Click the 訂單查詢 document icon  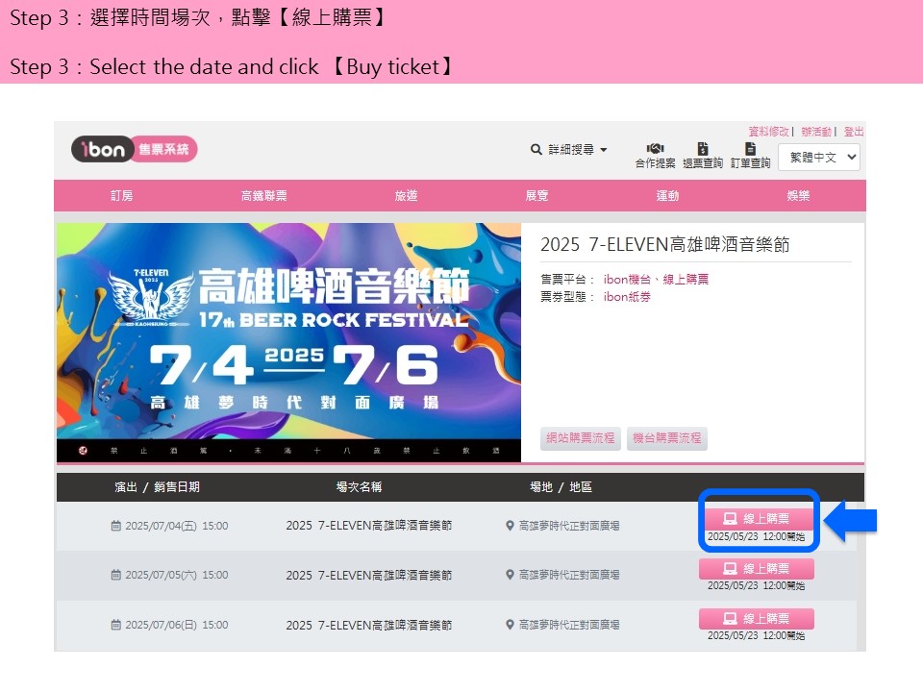pyautogui.click(x=750, y=148)
